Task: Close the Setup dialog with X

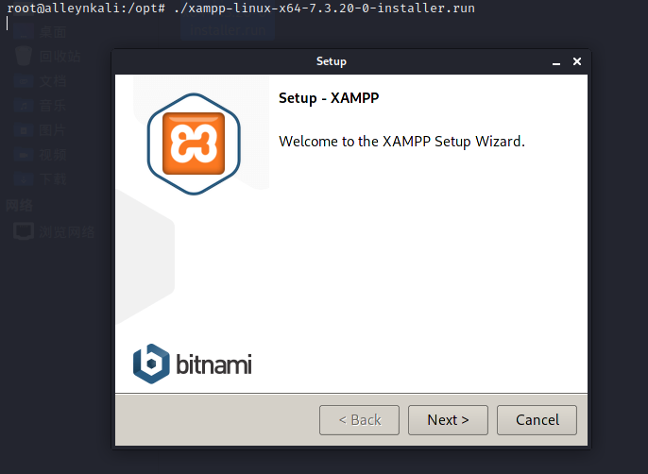Action: point(577,61)
